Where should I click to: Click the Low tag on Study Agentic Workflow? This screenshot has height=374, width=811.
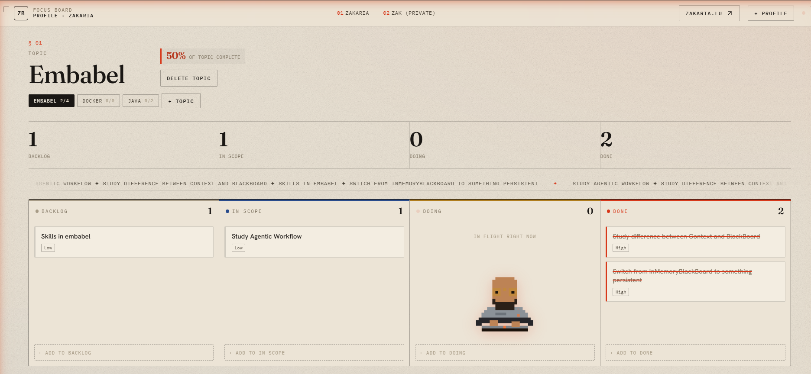[x=239, y=248]
